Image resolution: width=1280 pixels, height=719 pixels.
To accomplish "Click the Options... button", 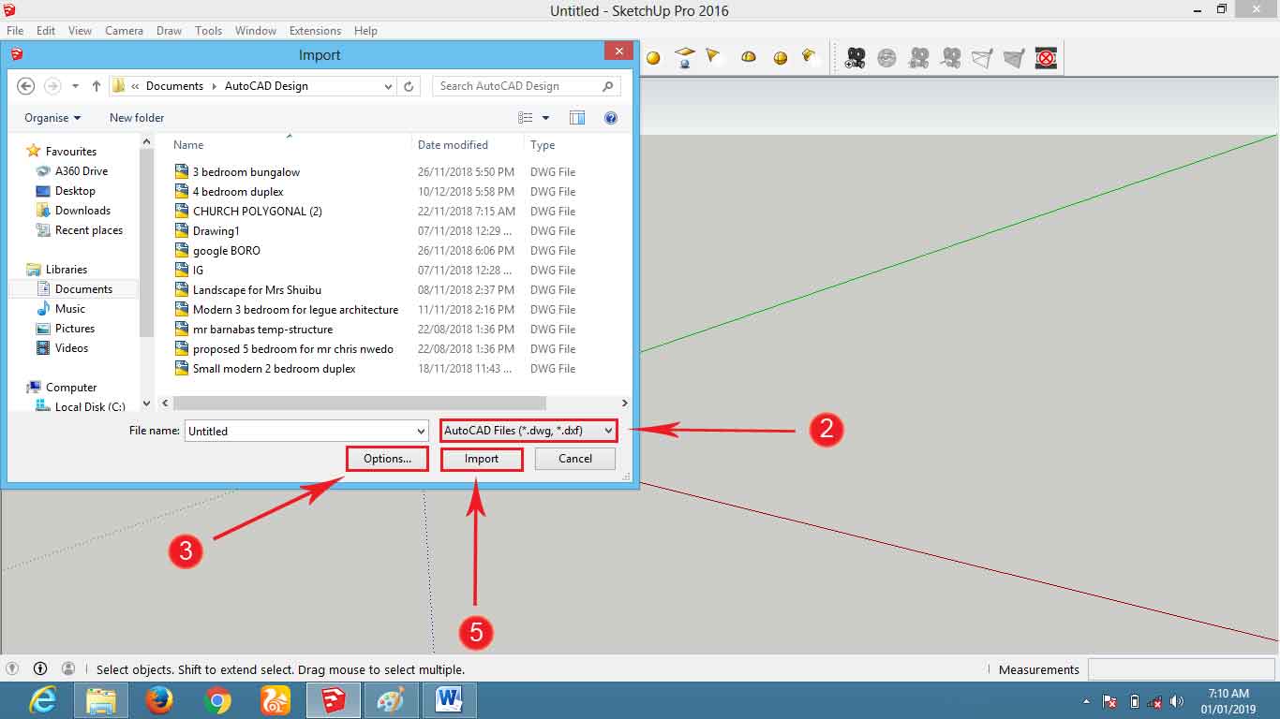I will pyautogui.click(x=388, y=459).
